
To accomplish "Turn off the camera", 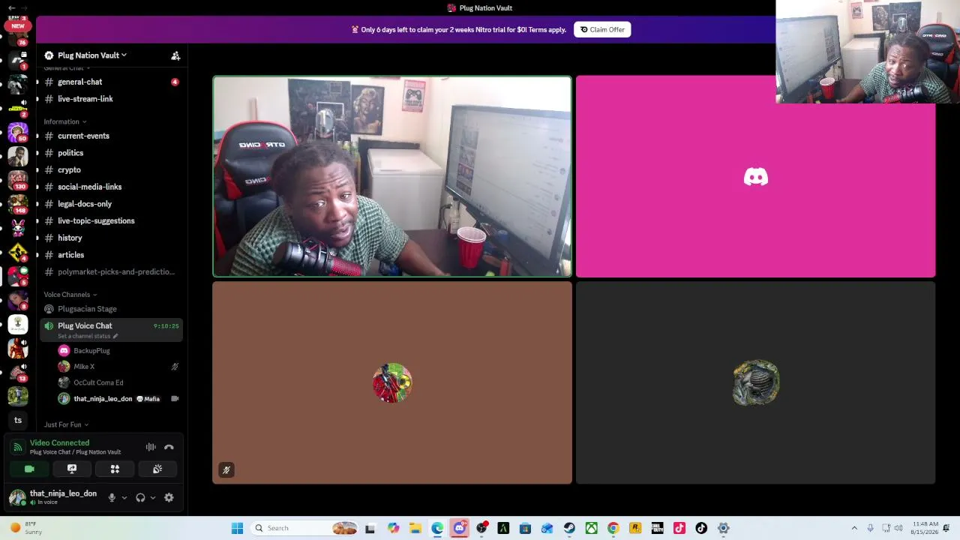I will click(x=29, y=469).
